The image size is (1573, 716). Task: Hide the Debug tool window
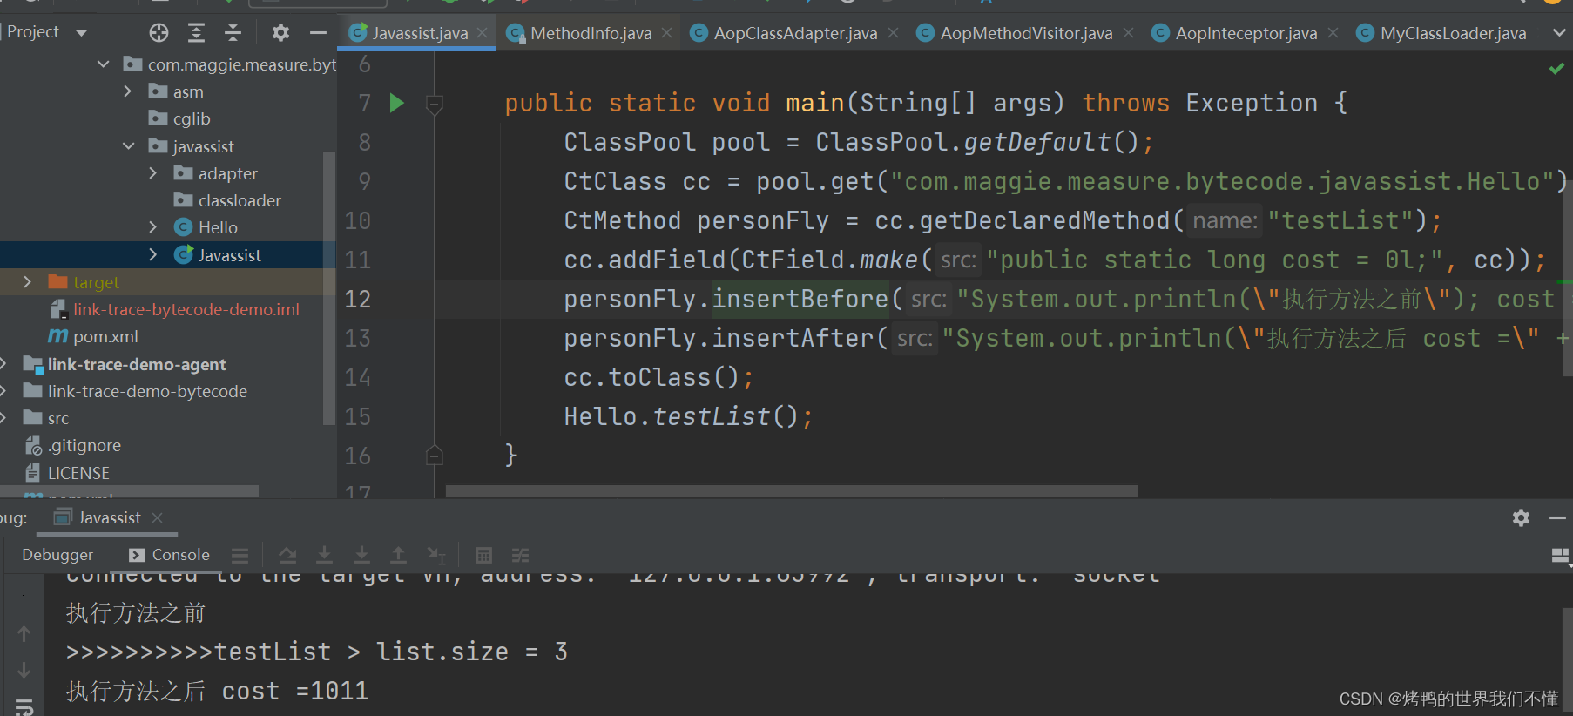1558,517
